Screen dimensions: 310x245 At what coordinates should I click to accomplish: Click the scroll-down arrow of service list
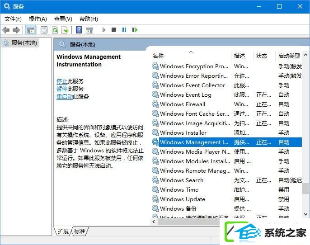tap(305, 214)
